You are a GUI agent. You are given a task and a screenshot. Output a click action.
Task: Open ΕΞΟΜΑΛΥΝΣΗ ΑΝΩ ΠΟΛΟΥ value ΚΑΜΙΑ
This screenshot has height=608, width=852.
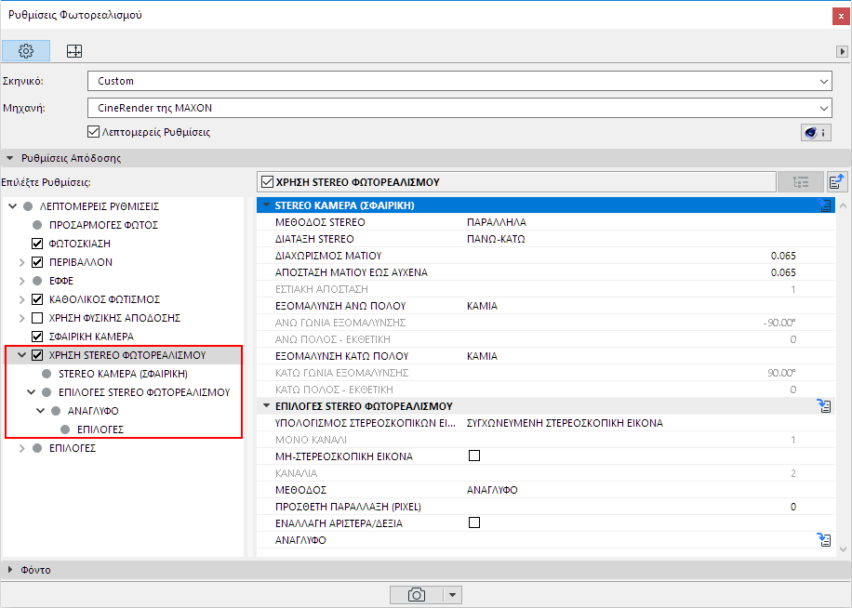(x=482, y=306)
